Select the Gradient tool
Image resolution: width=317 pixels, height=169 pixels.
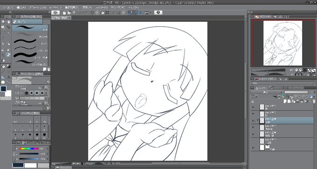pos(8,66)
